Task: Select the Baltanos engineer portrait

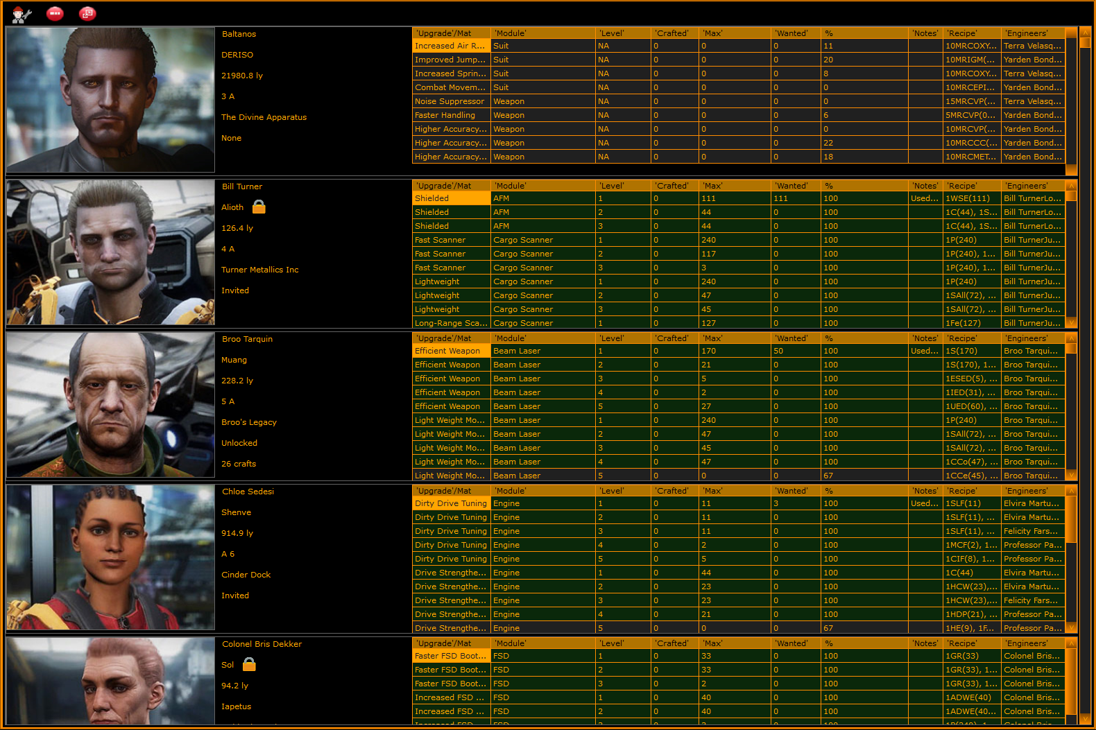Action: pyautogui.click(x=110, y=100)
